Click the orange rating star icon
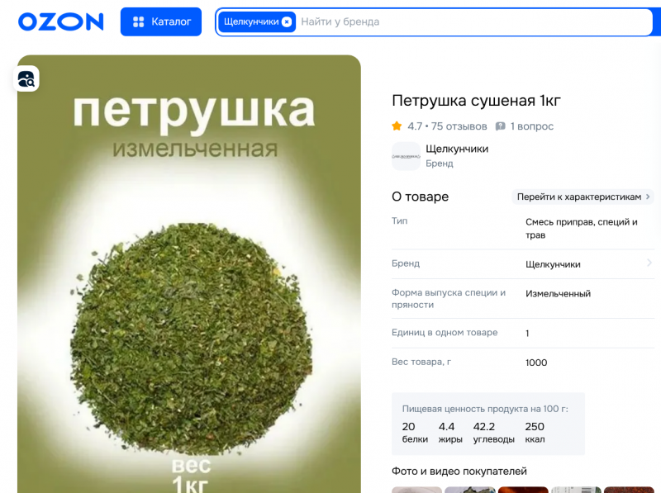 click(x=397, y=126)
